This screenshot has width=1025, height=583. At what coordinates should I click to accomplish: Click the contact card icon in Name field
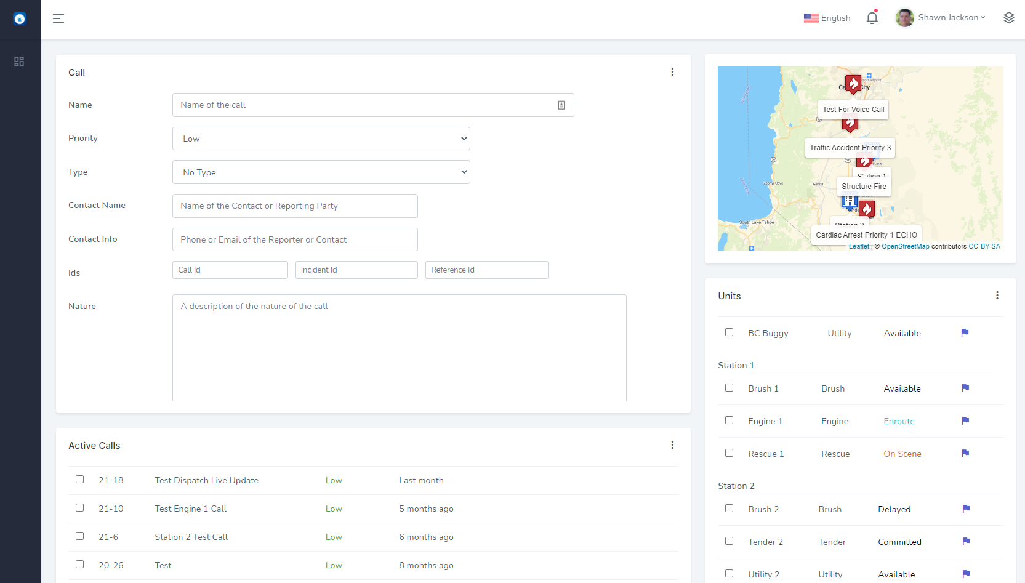point(561,105)
